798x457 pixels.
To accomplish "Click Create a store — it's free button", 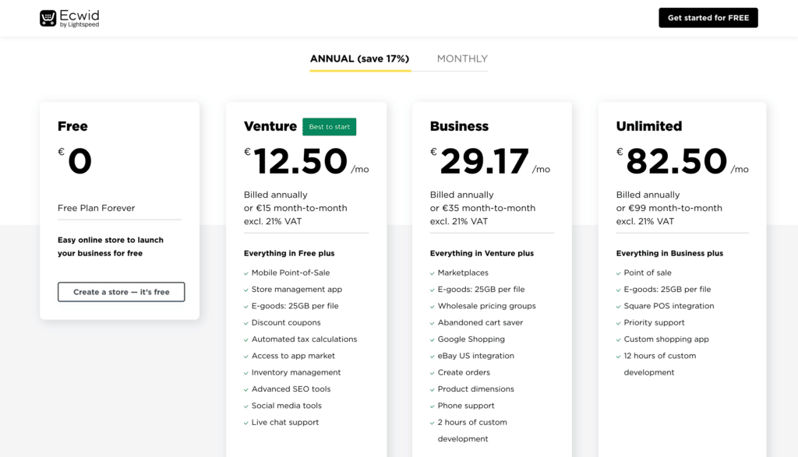I will click(121, 292).
